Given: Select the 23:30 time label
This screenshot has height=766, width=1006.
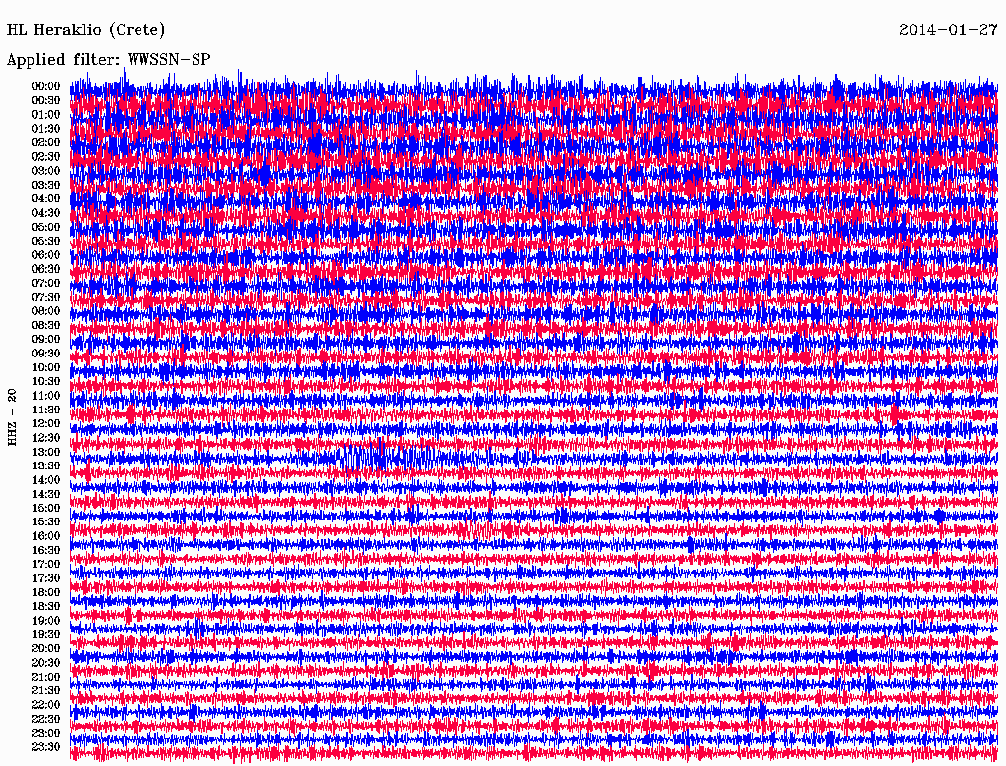Looking at the screenshot, I should click(x=46, y=746).
